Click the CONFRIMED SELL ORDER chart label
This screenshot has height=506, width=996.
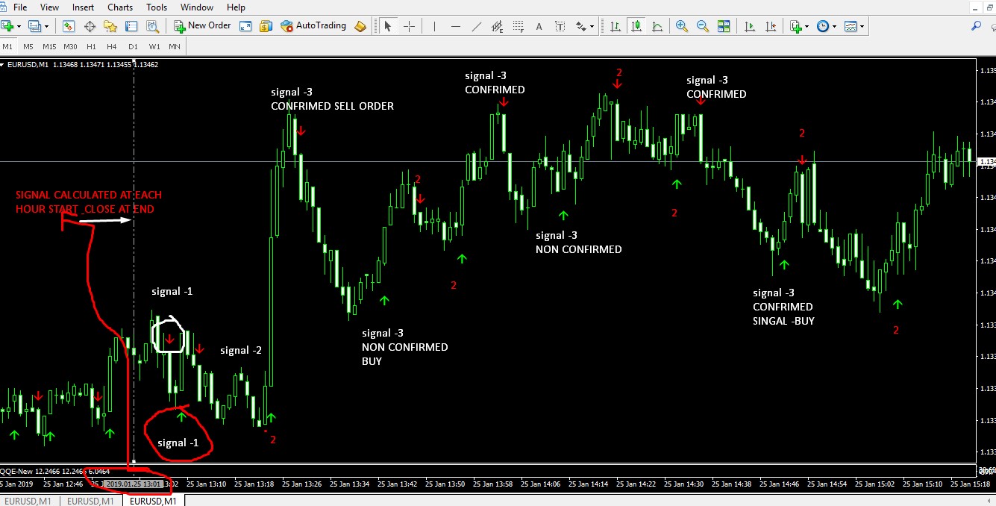coord(332,106)
